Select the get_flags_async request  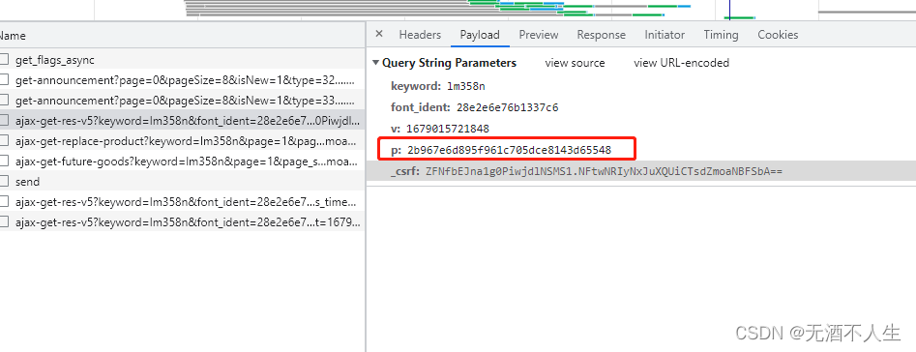[x=182, y=60]
